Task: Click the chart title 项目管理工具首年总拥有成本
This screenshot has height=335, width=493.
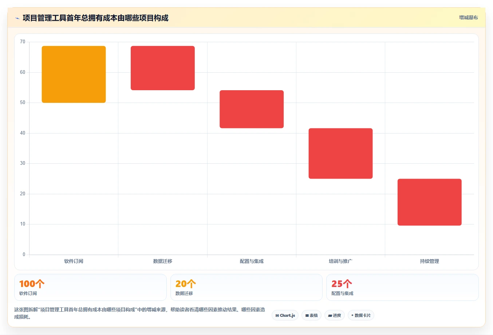Action: (95, 18)
